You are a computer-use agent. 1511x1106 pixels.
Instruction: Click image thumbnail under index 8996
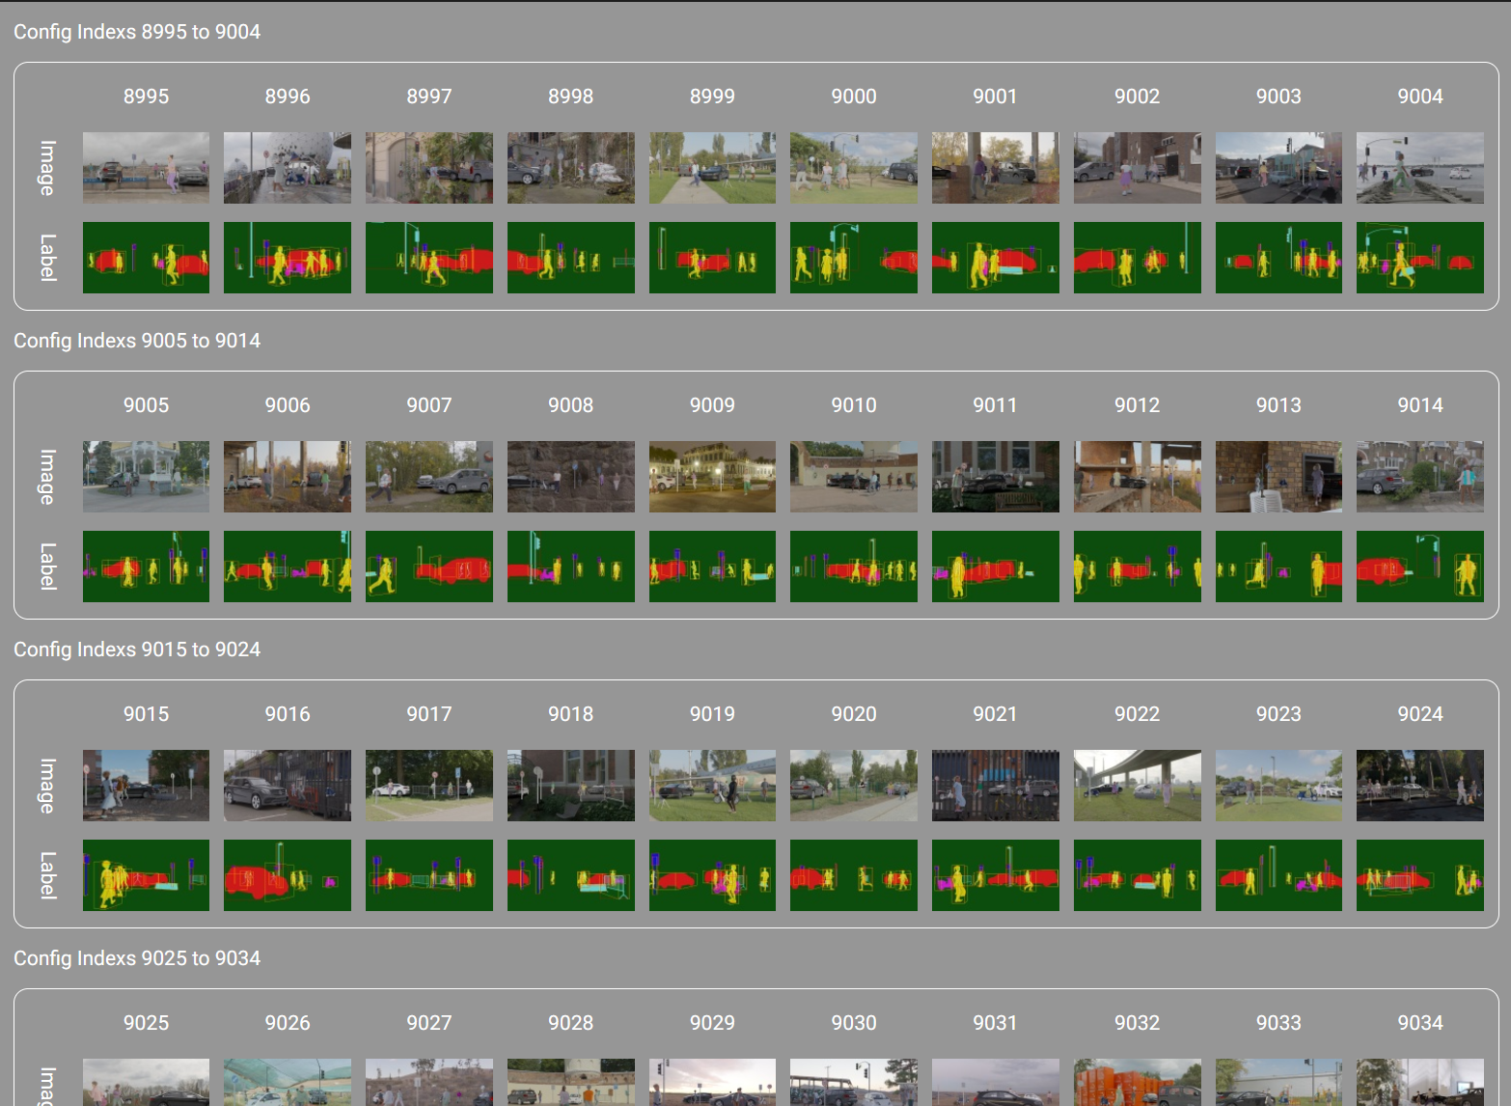[288, 168]
